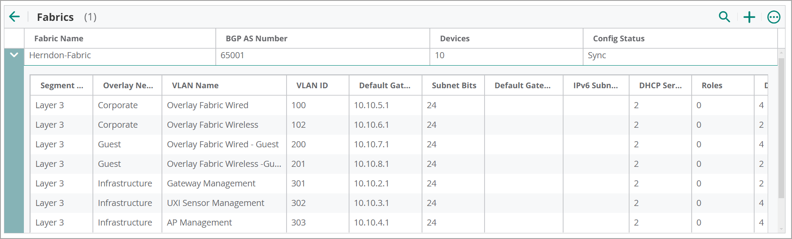Select the UXI Sensor Management row
The width and height of the screenshot is (792, 239).
tap(399, 203)
